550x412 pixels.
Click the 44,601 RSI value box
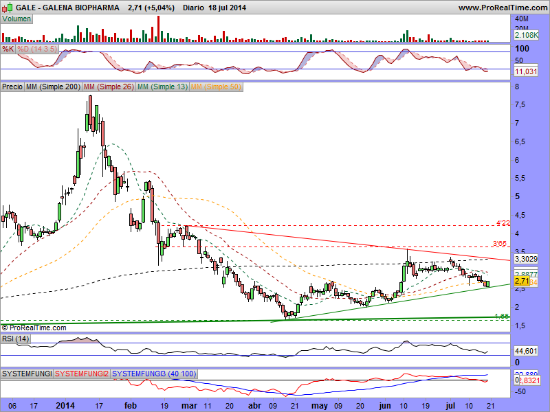[526, 351]
